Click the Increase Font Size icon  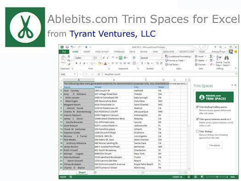coord(104,58)
